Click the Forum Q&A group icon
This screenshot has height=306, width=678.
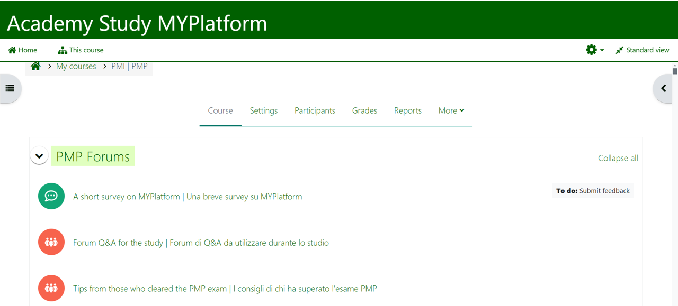pos(51,242)
